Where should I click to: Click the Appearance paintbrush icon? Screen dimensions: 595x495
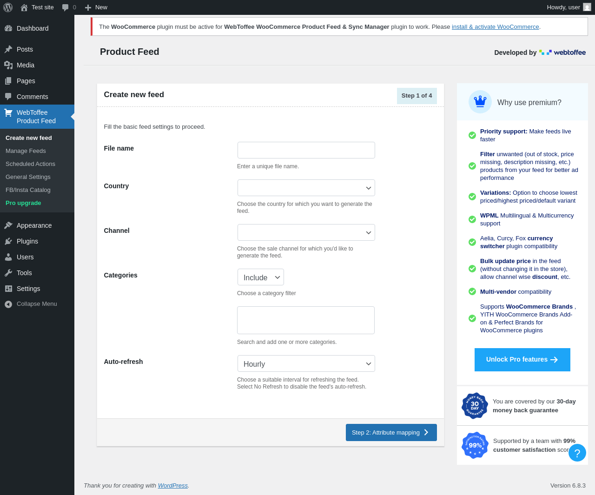pyautogui.click(x=8, y=225)
